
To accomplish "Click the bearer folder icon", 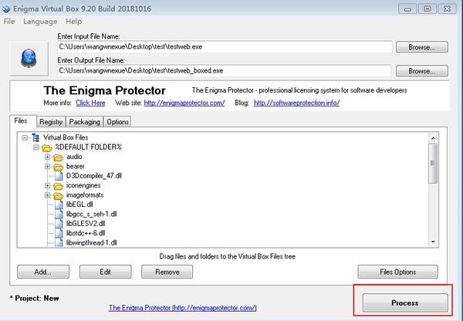I will pos(59,167).
